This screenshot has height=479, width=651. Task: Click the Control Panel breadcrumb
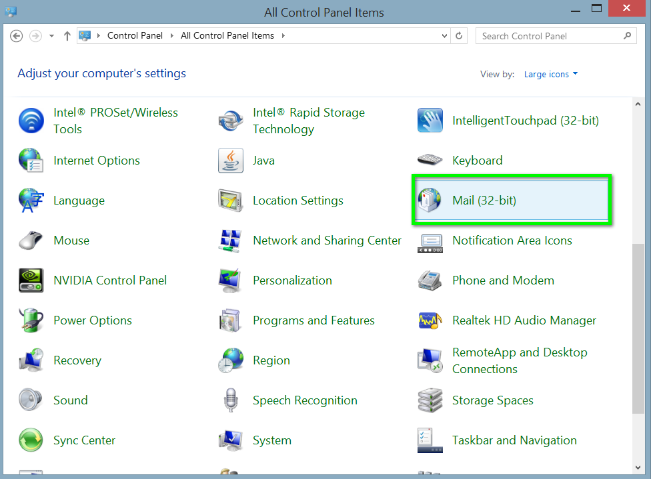pos(135,36)
